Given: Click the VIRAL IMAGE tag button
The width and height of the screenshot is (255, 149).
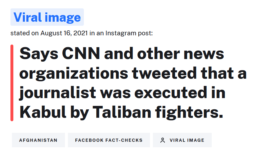Looking at the screenshot, I should 182,140.
